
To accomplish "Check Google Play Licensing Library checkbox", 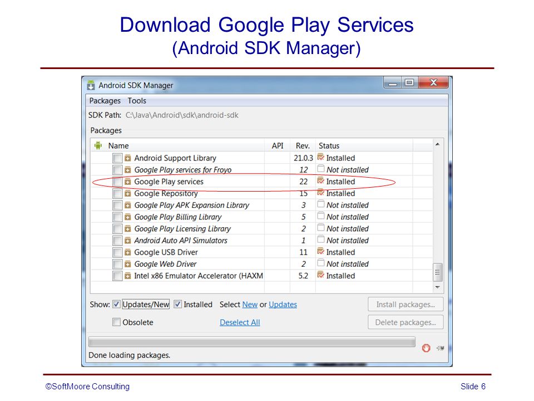I will (117, 229).
